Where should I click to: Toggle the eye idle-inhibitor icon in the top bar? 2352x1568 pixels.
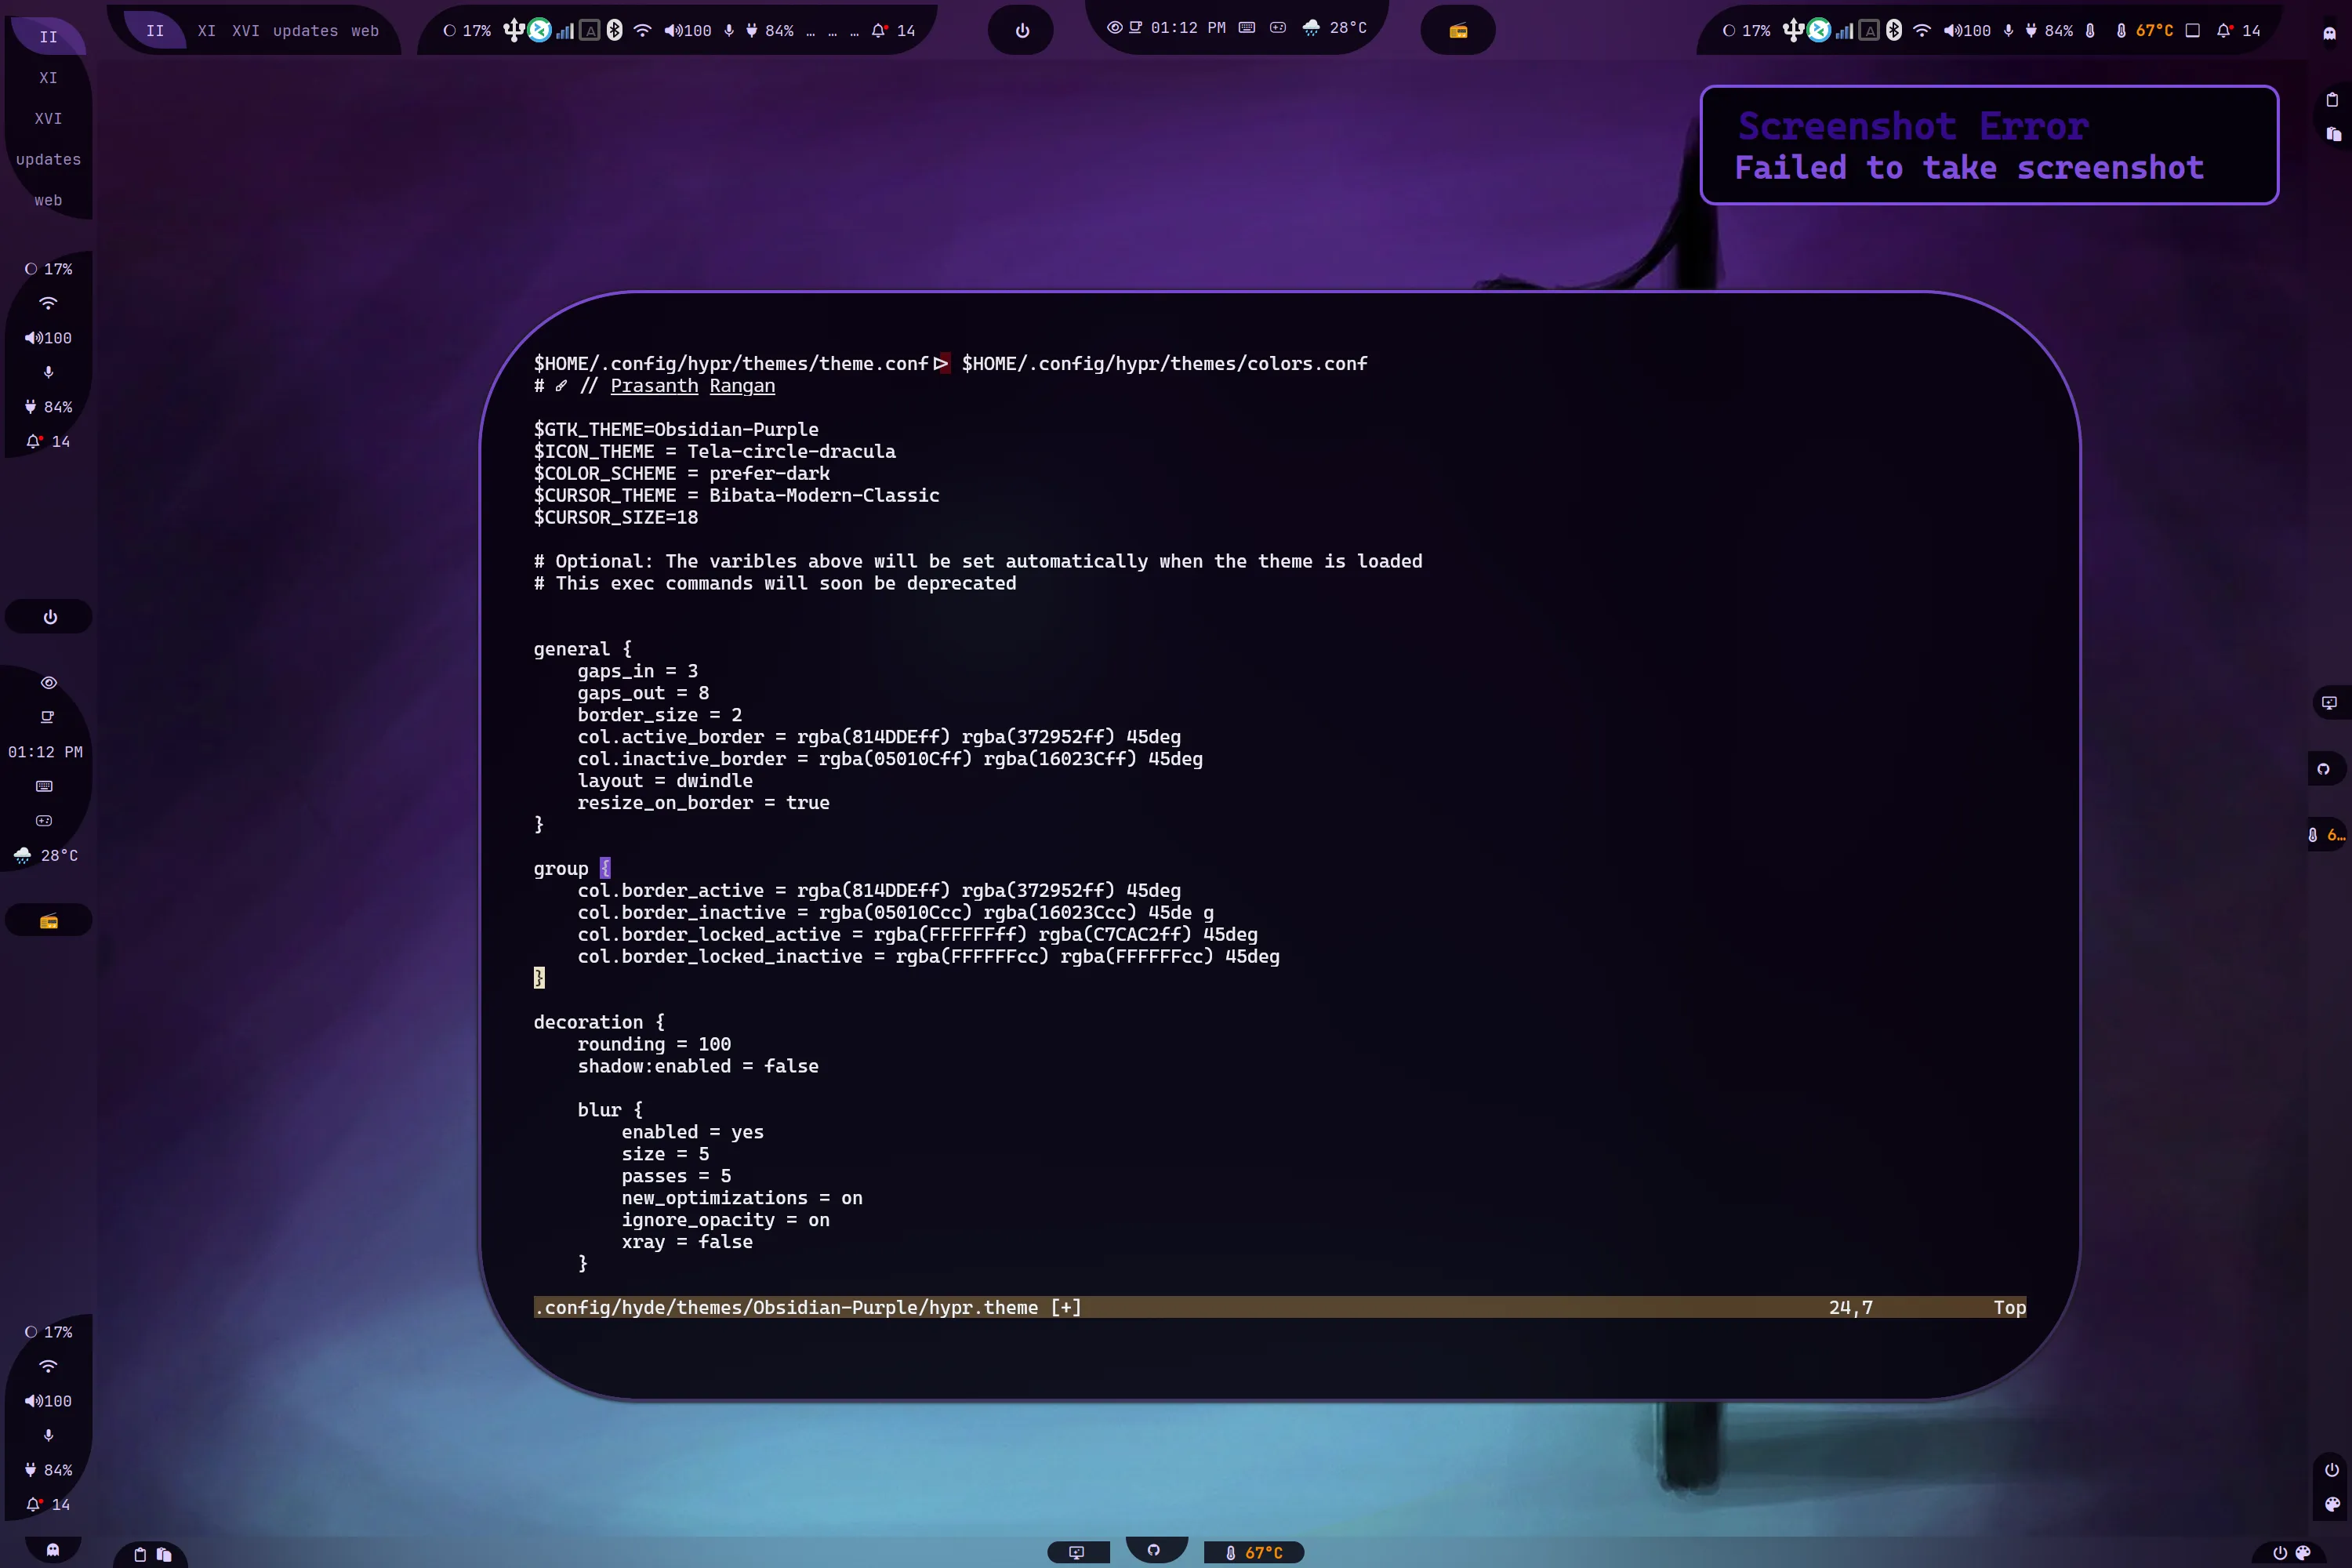pyautogui.click(x=1114, y=28)
